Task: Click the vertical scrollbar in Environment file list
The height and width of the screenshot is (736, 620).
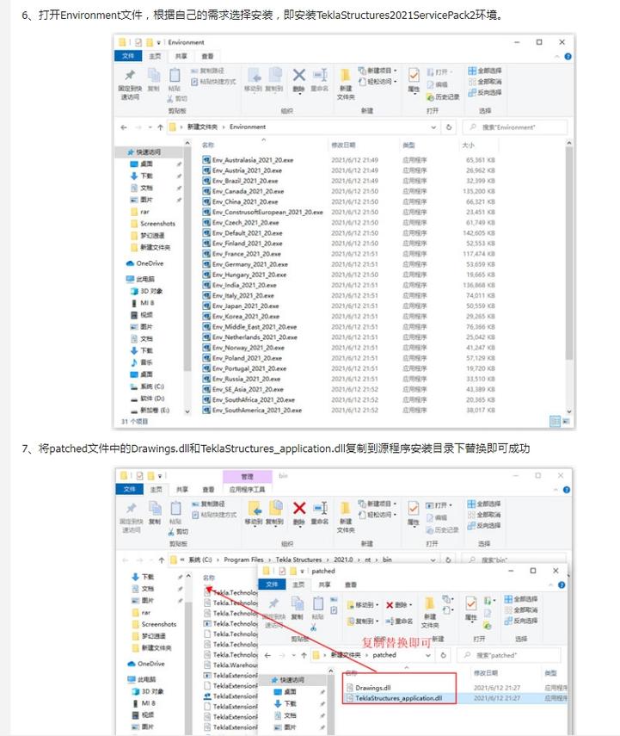Action: point(569,252)
